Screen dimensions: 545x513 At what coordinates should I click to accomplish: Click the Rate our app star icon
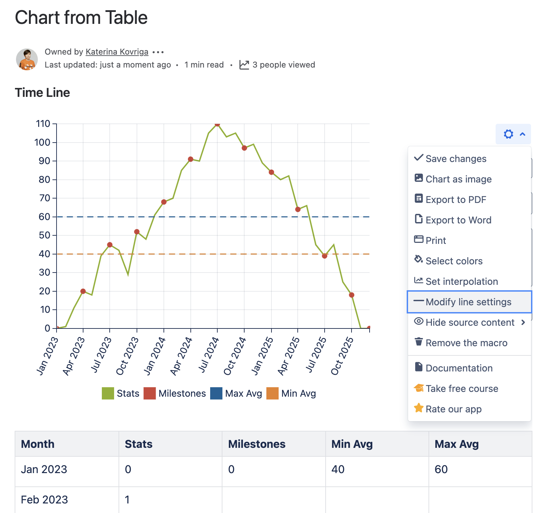(x=419, y=408)
